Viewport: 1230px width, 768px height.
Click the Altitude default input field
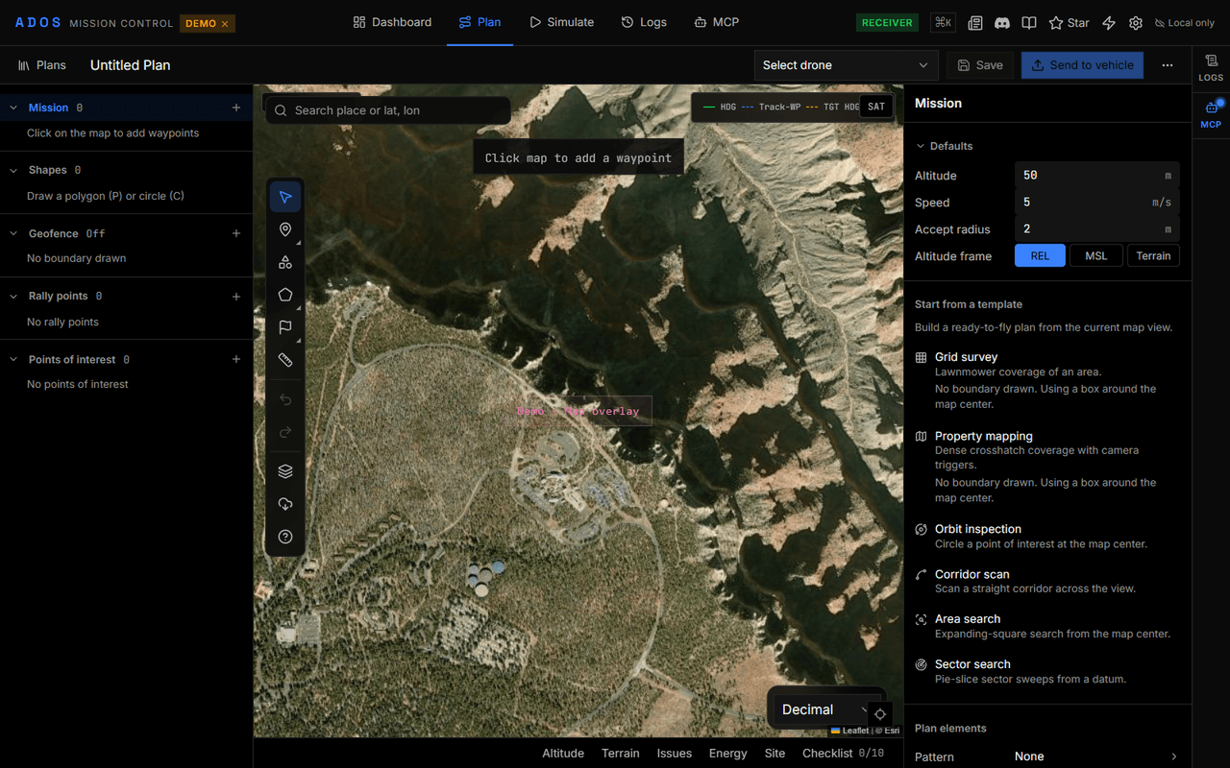click(x=1096, y=176)
